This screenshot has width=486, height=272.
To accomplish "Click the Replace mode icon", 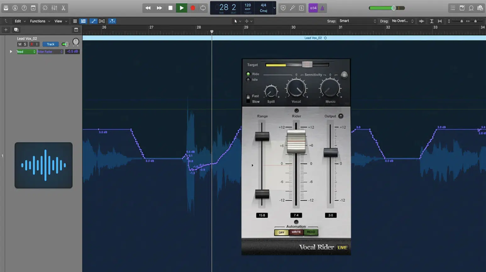I will click(x=283, y=8).
